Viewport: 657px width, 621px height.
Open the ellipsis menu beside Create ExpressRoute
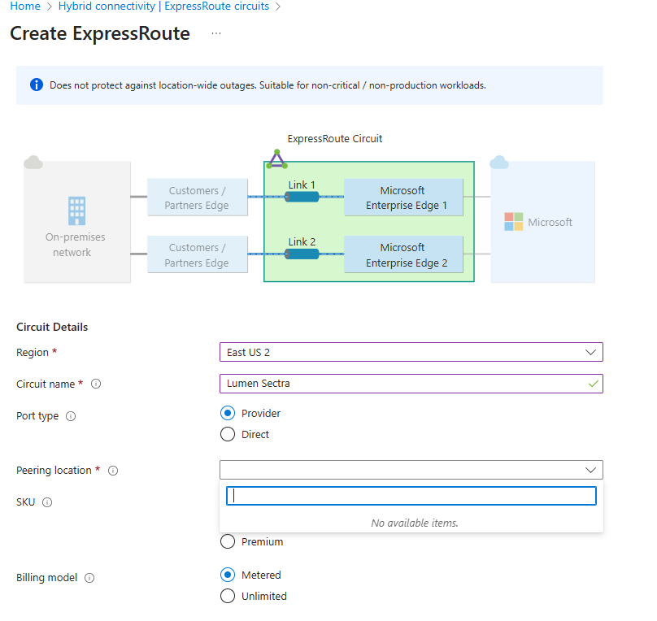coord(215,33)
